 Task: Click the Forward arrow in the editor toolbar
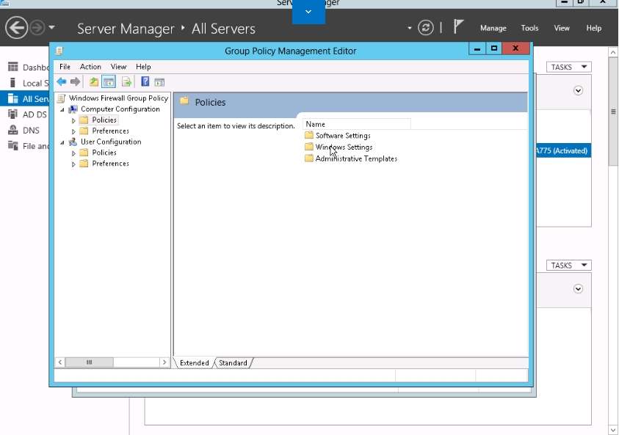(x=75, y=81)
